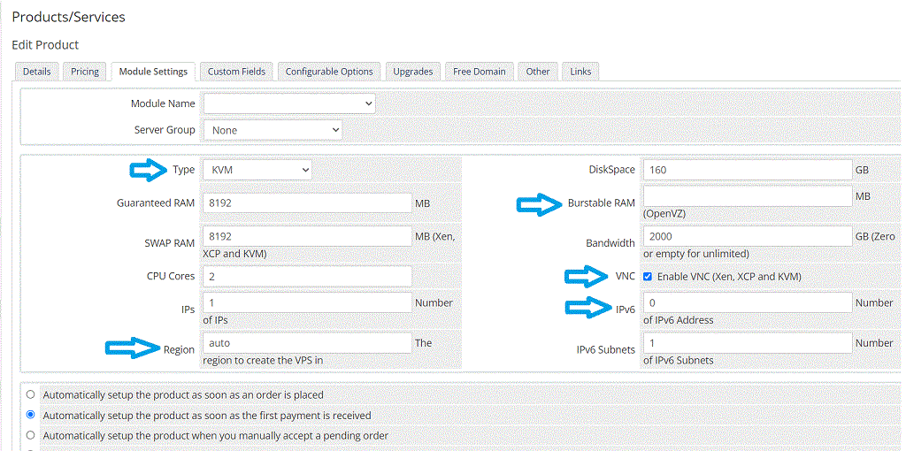
Task: Click the SWAP RAM label
Action: pyautogui.click(x=170, y=243)
